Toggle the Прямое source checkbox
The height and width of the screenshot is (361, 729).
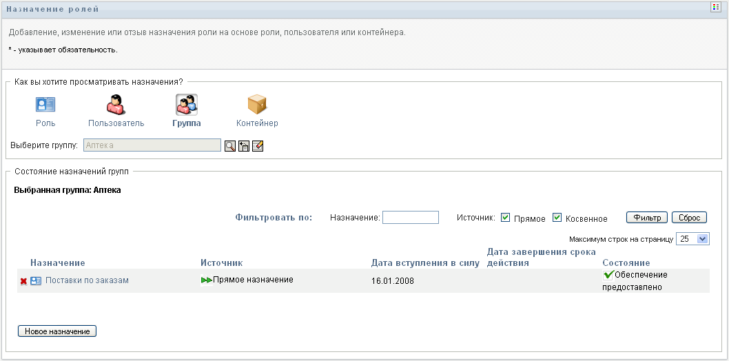click(x=506, y=218)
